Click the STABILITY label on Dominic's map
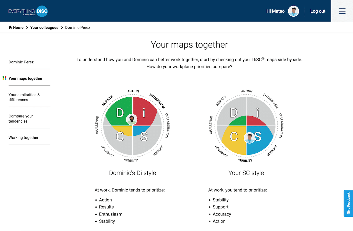Viewport: 353px width, 231px height. (x=131, y=160)
